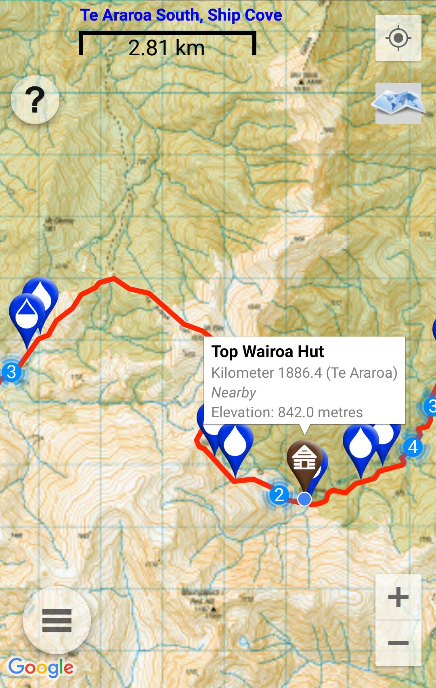Tap the Te Araroa South, Ship Cove title
Image resolution: width=436 pixels, height=688 pixels.
point(181,15)
